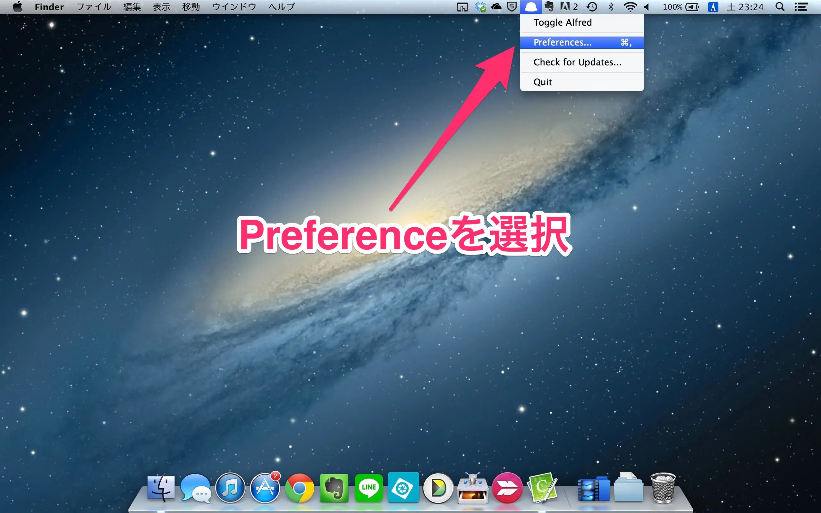Open the volume speaker menu
The width and height of the screenshot is (821, 513).
(x=647, y=7)
